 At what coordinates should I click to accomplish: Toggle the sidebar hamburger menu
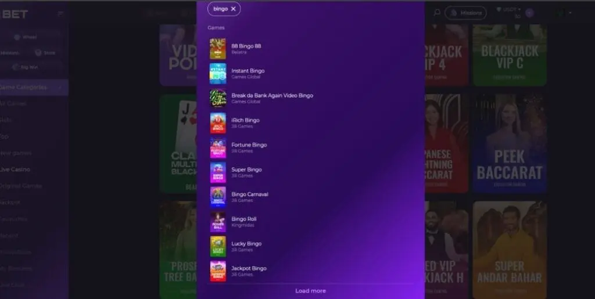[60, 13]
